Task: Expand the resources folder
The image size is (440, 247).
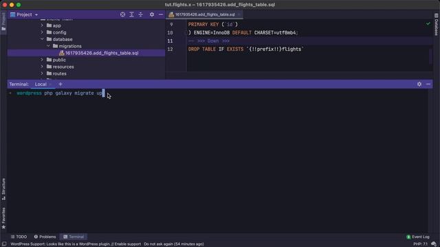Action: 42,67
